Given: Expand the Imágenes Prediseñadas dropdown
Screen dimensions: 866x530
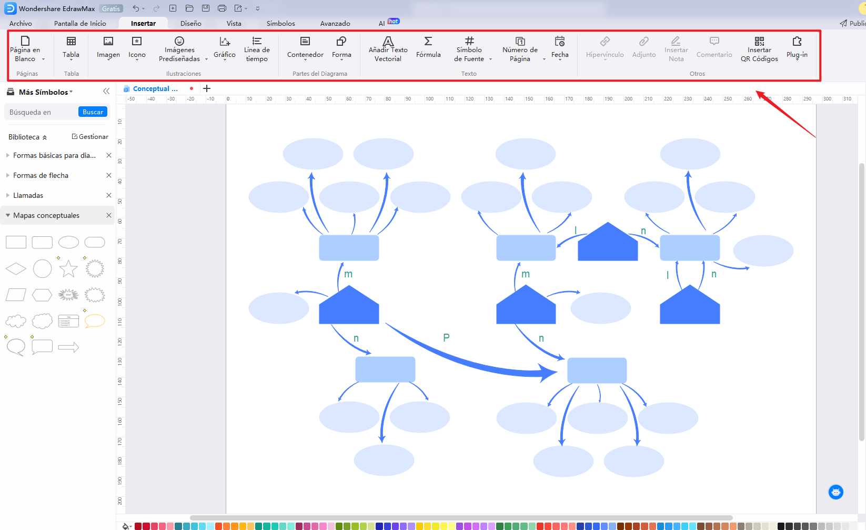Looking at the screenshot, I should [x=206, y=59].
